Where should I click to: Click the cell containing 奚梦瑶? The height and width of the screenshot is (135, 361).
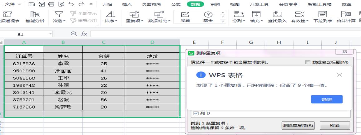point(63,107)
